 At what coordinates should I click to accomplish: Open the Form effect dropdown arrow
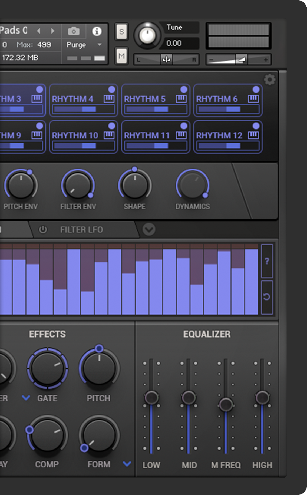pyautogui.click(x=127, y=464)
